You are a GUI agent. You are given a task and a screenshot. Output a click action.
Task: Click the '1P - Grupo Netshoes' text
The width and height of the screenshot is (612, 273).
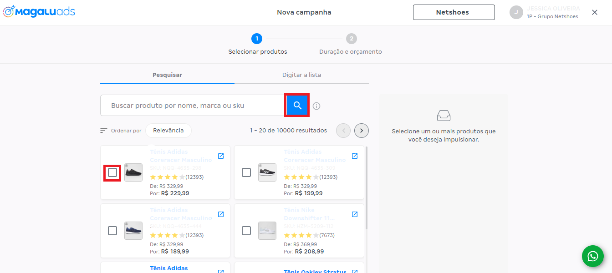[x=552, y=17]
